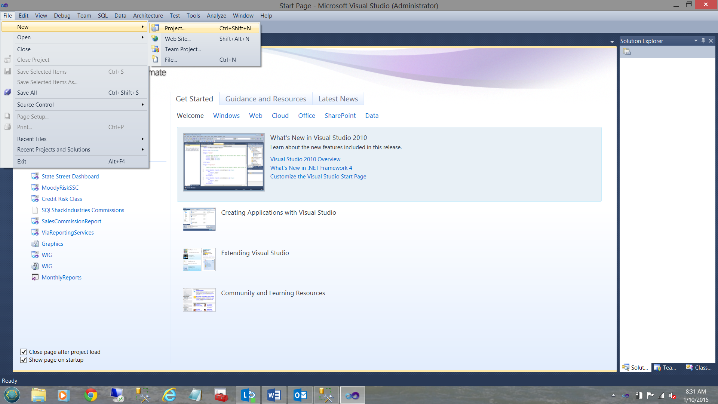Screen dimensions: 718x404
Task: Click the Team Project icon
Action: (x=155, y=49)
